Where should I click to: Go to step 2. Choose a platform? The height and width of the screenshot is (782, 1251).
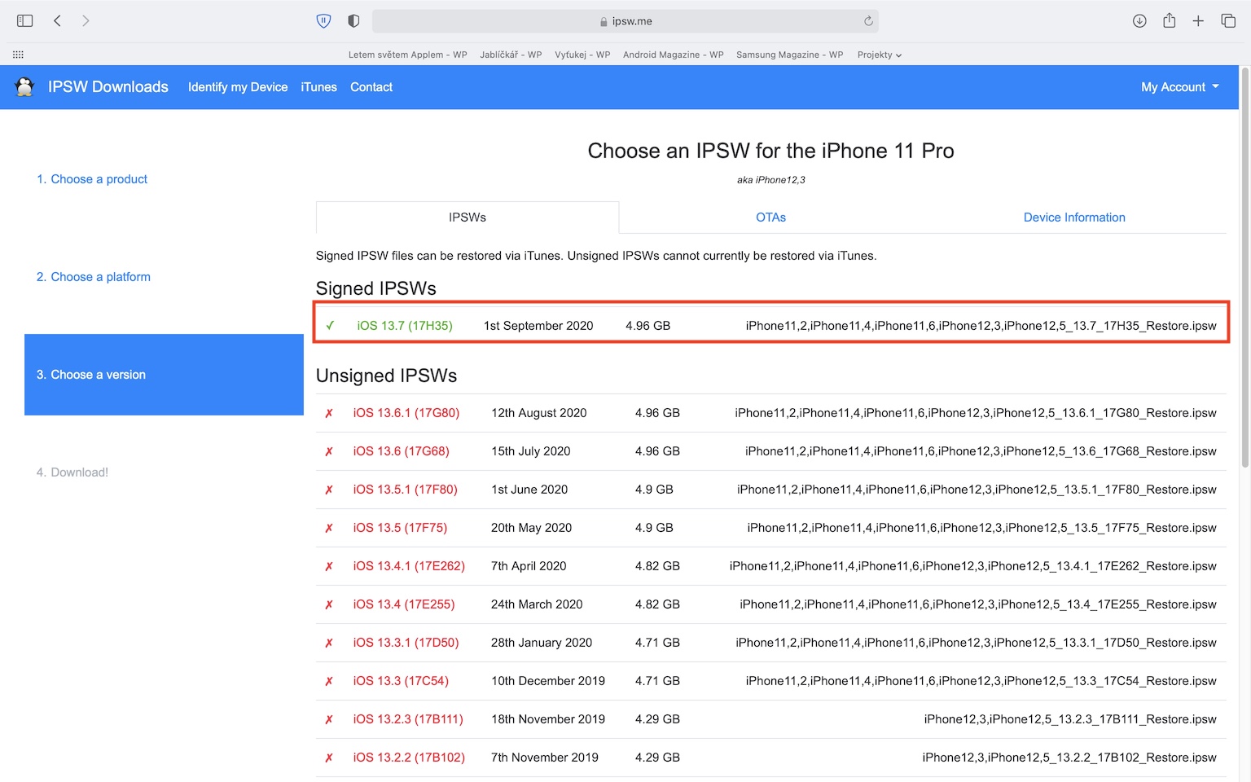[x=94, y=277]
